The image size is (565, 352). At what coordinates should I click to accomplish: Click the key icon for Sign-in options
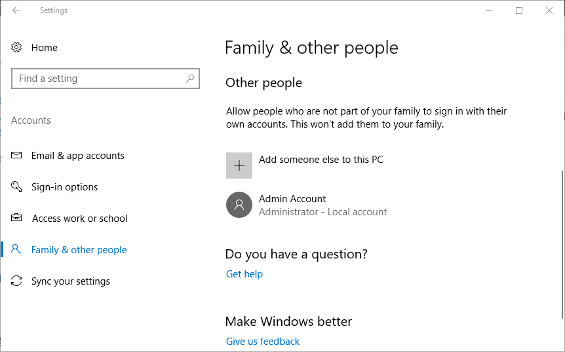[17, 187]
